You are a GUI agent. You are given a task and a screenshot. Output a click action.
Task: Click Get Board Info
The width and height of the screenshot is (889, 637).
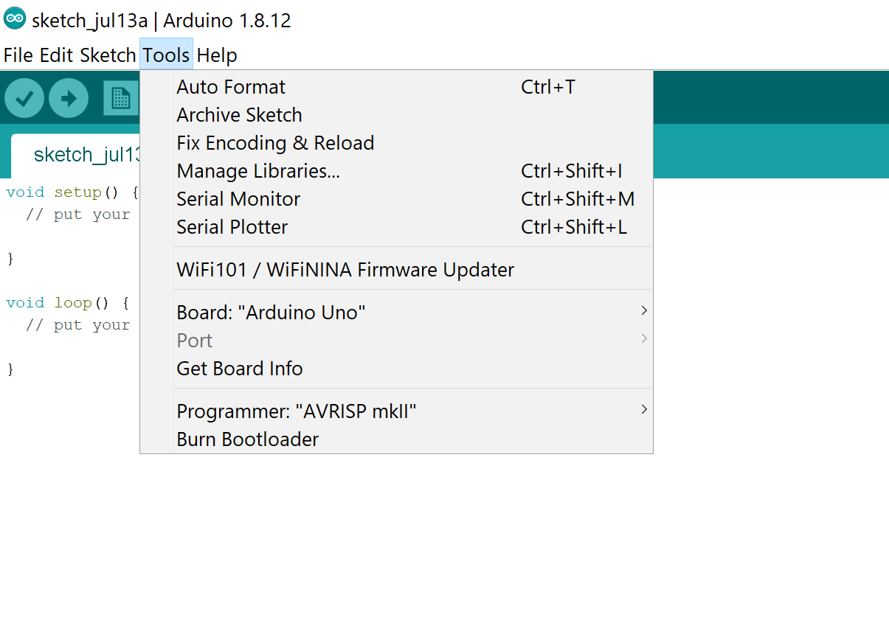point(240,369)
